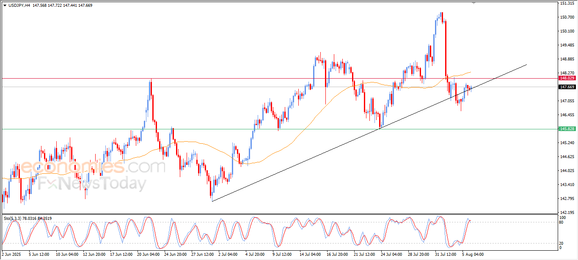
Task: Click the 148.270 price axis value
Action: [x=567, y=73]
